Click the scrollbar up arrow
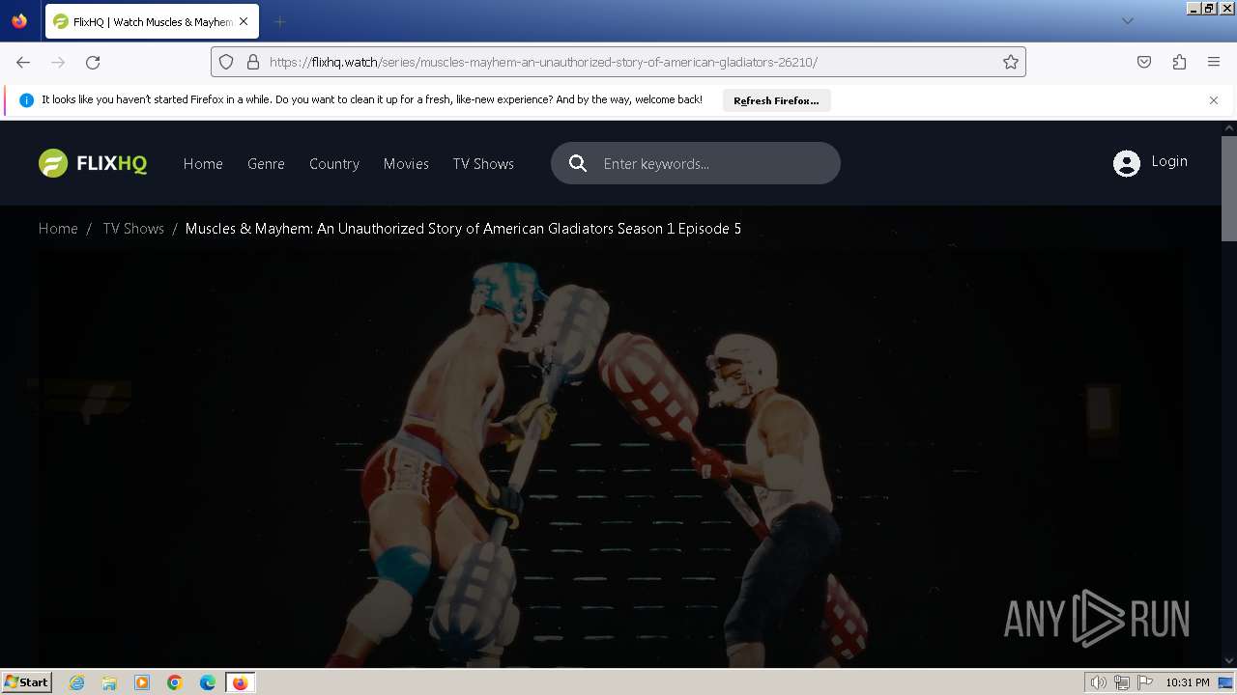 click(x=1229, y=127)
